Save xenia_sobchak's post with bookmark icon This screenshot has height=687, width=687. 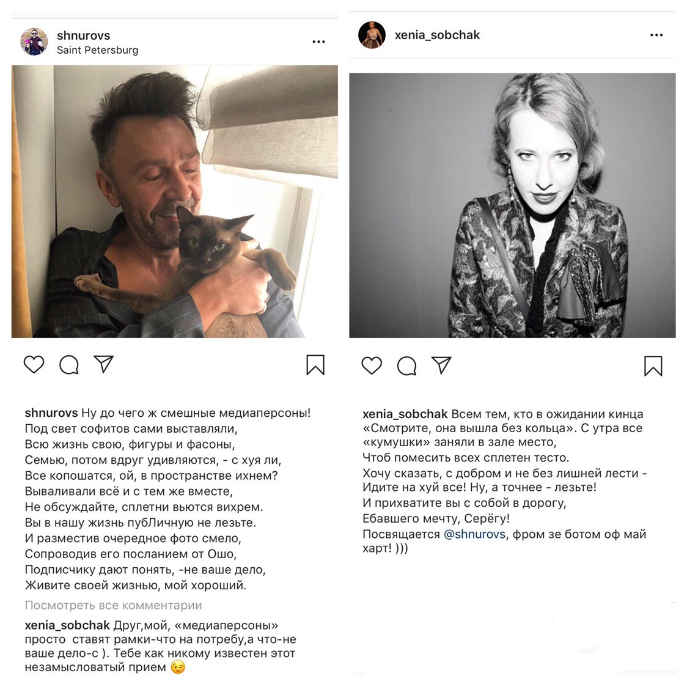pos(653,366)
